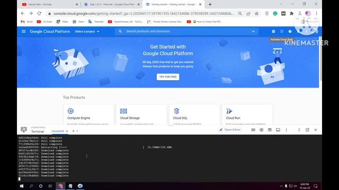The height and width of the screenshot is (190, 339).
Task: Open the Maps bookmark
Action: (x=63, y=22)
